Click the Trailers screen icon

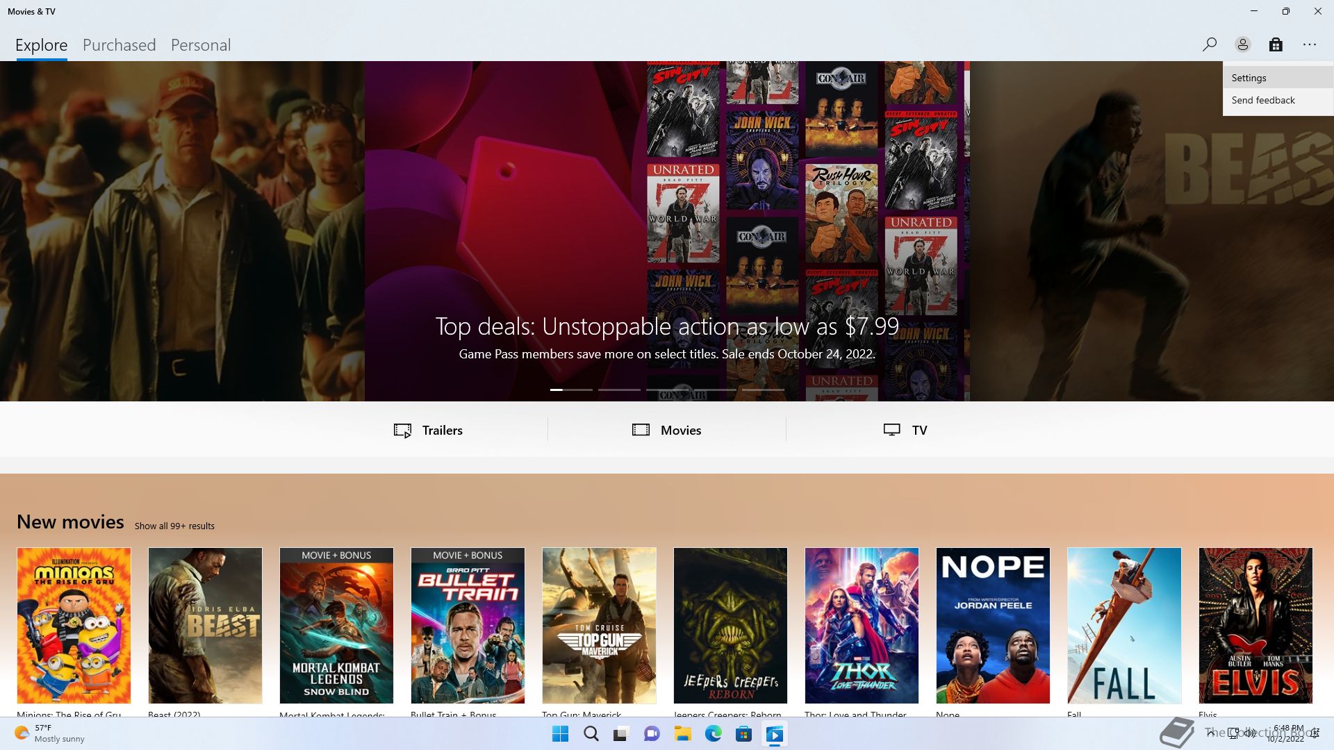[x=402, y=431]
